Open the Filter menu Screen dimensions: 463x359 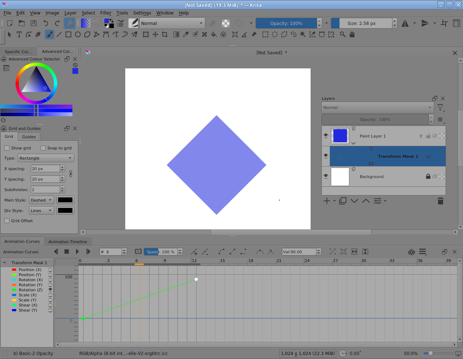pos(106,13)
